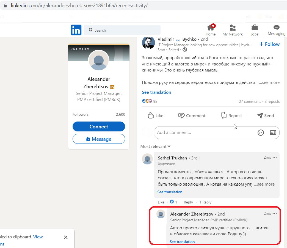Click See translation under the post
This screenshot has width=287, height=248.
point(156,92)
